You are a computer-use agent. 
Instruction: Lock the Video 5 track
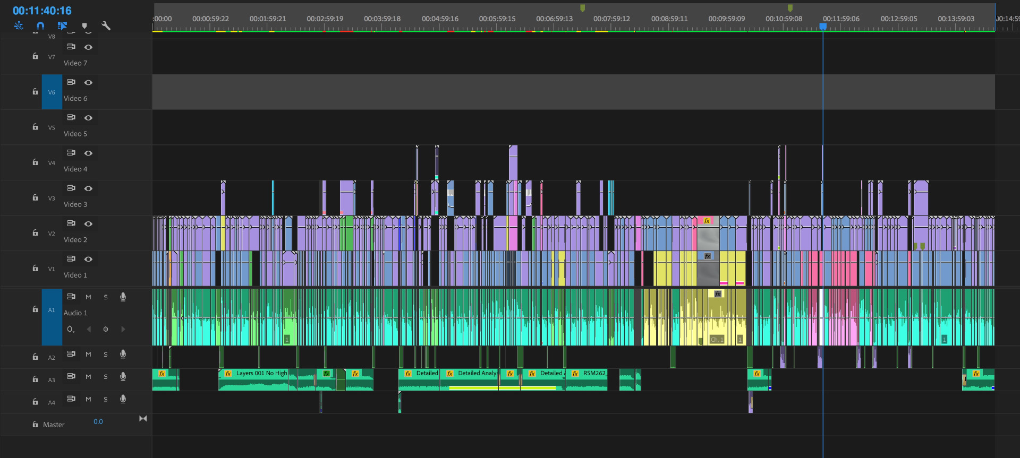point(35,126)
